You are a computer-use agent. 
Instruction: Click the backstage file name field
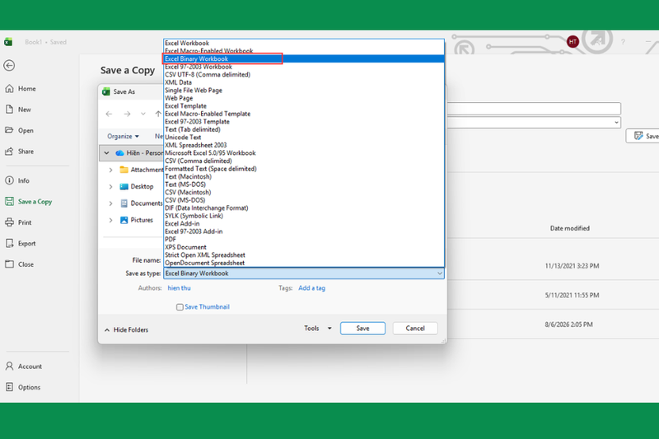point(534,109)
